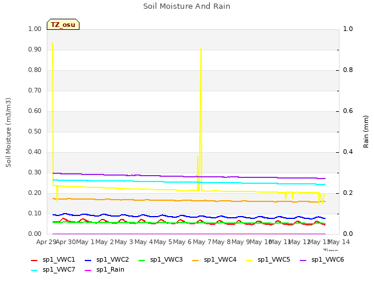This screenshot has width=374, height=281.
Task: Click the purple sp1_VWC6 legend swatch
Action: [303, 260]
